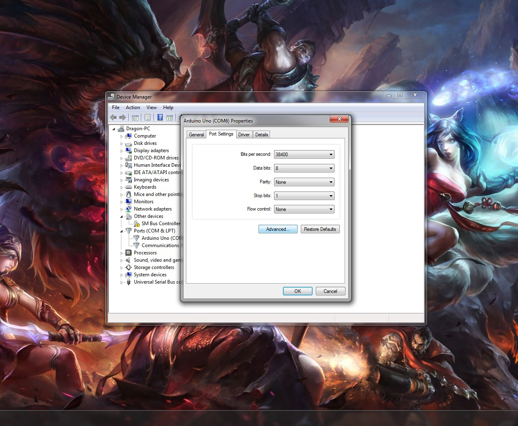This screenshot has width=518, height=426.
Task: Select the Universal Serial Bus controllers icon
Action: pyautogui.click(x=129, y=282)
